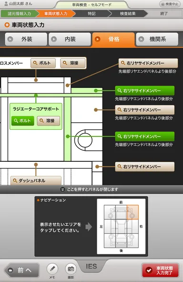
Task: Click the 車両検査 - セルフモード title tab
Action: pos(92,5)
